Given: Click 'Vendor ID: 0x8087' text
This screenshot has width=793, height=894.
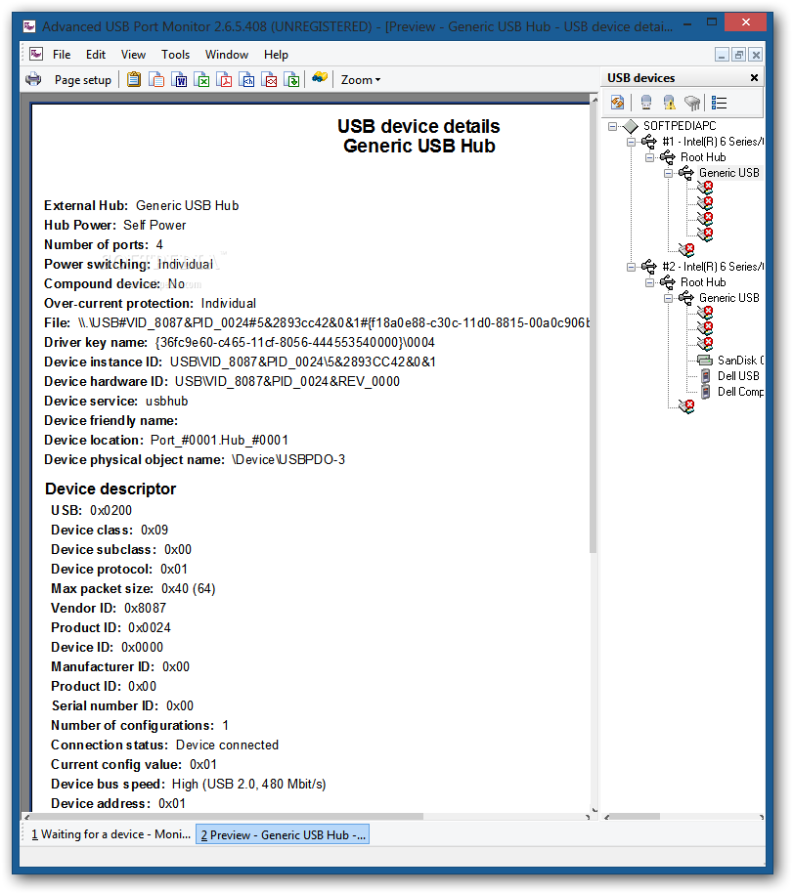Looking at the screenshot, I should pos(109,609).
